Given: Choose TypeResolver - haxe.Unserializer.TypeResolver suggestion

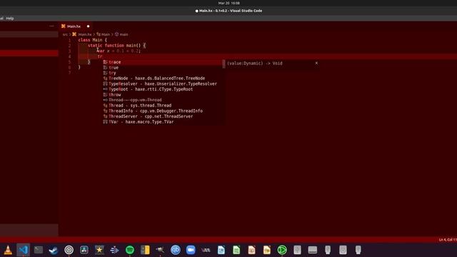Looking at the screenshot, I should (x=164, y=84).
